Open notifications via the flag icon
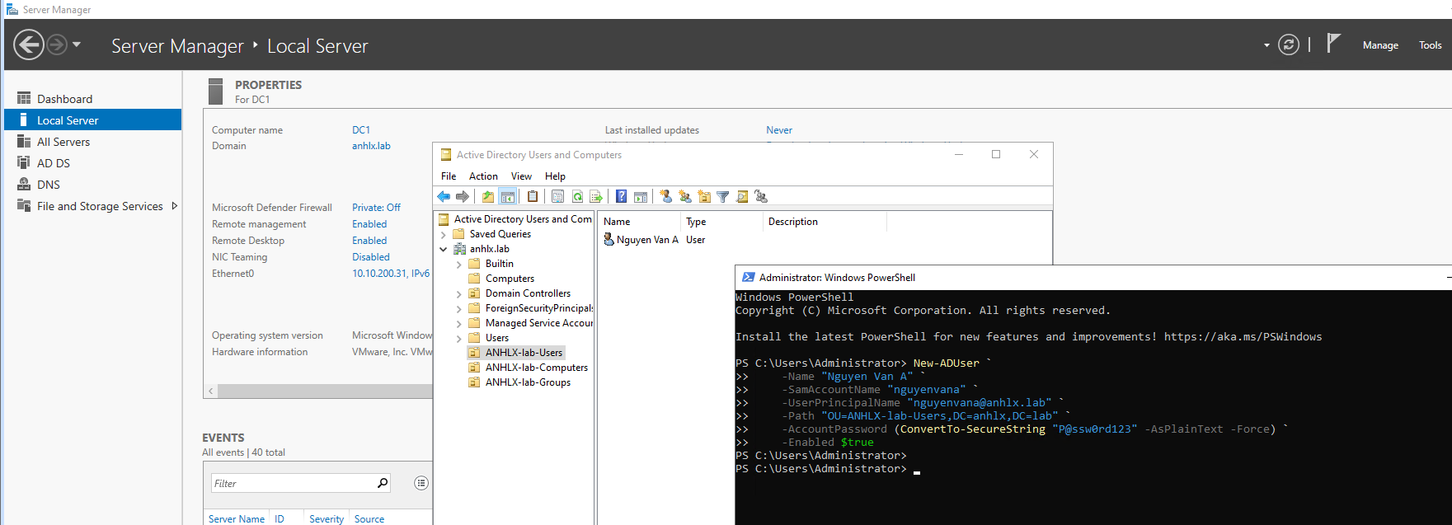The image size is (1452, 525). tap(1333, 44)
